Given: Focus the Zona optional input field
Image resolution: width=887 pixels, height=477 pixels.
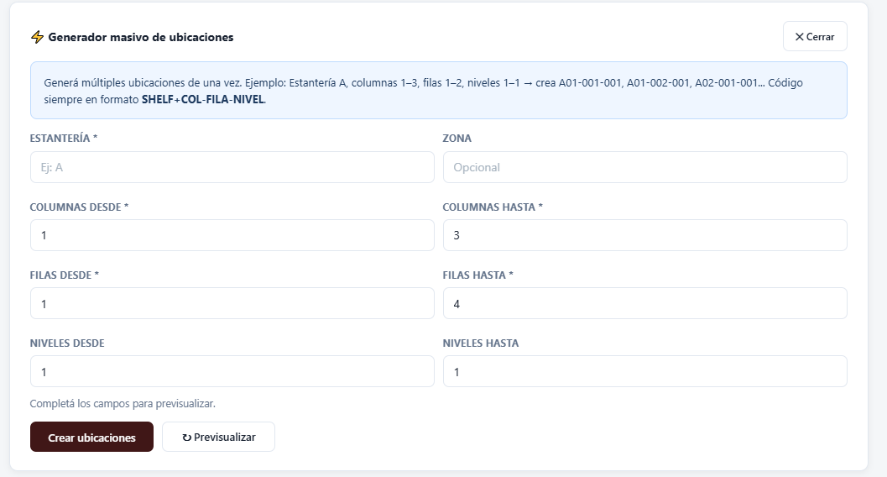Looking at the screenshot, I should point(644,167).
